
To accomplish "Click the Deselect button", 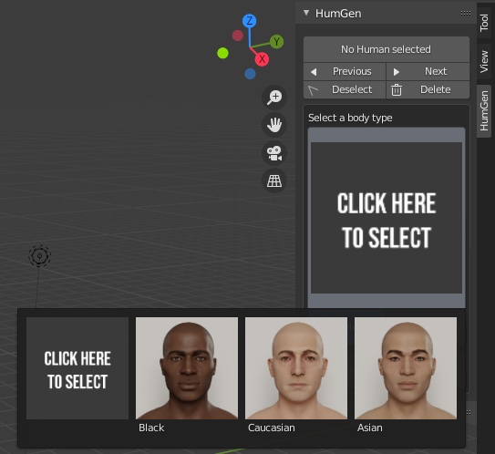I will click(x=345, y=89).
